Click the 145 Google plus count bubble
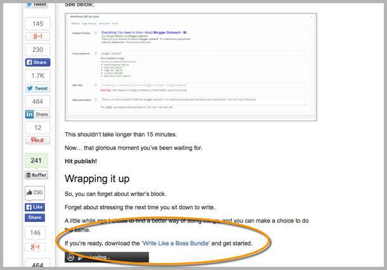This screenshot has height=270, width=387. (x=38, y=24)
